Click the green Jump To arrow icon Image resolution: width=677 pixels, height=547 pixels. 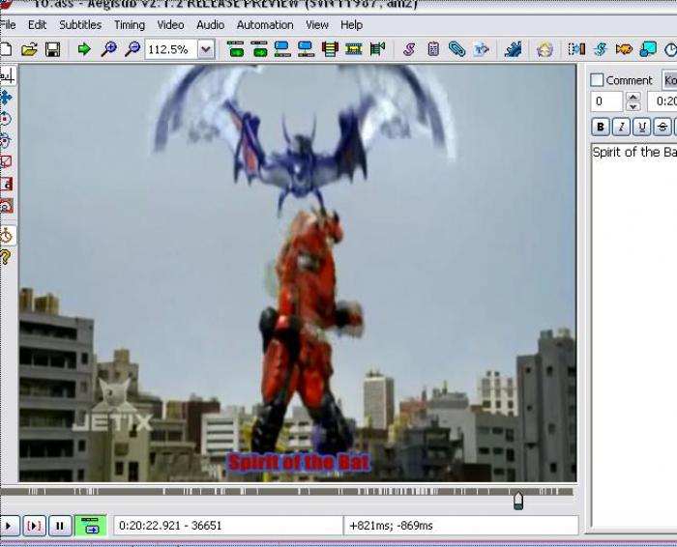pyautogui.click(x=84, y=49)
